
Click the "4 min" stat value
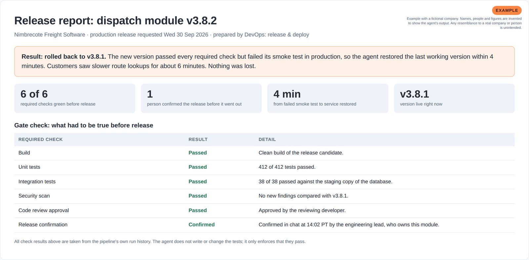(x=287, y=94)
